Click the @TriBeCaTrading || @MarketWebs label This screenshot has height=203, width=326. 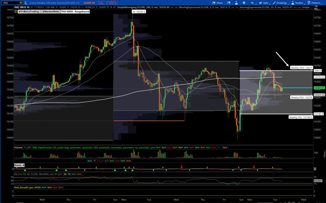pyautogui.click(x=39, y=12)
